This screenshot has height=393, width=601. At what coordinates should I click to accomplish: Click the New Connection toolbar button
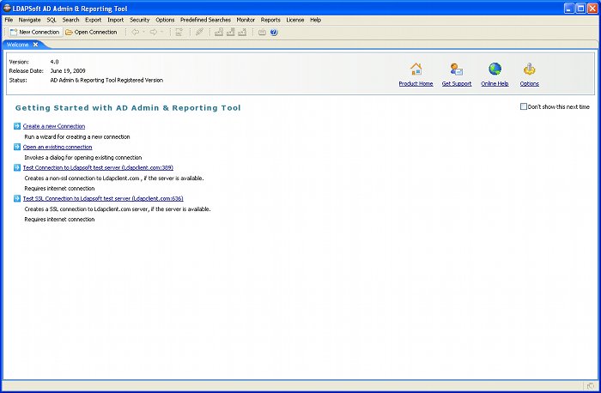34,32
